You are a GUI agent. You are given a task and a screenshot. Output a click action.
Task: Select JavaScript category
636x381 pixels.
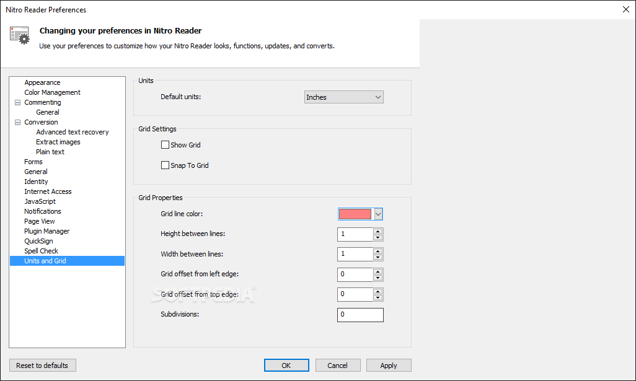click(40, 201)
